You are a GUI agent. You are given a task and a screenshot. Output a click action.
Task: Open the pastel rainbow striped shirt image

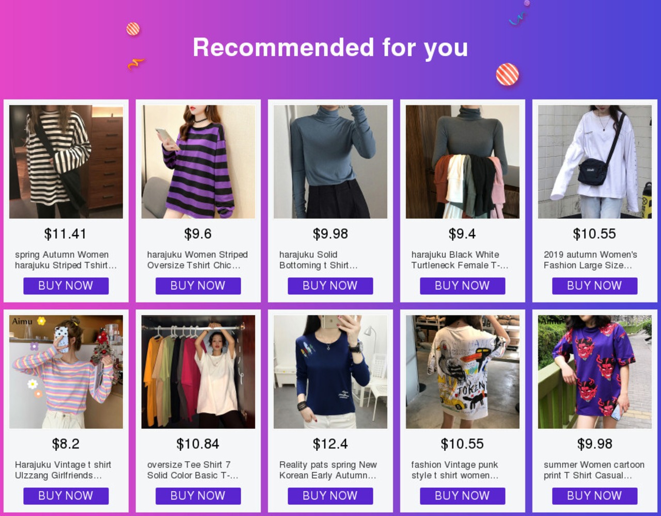(66, 372)
